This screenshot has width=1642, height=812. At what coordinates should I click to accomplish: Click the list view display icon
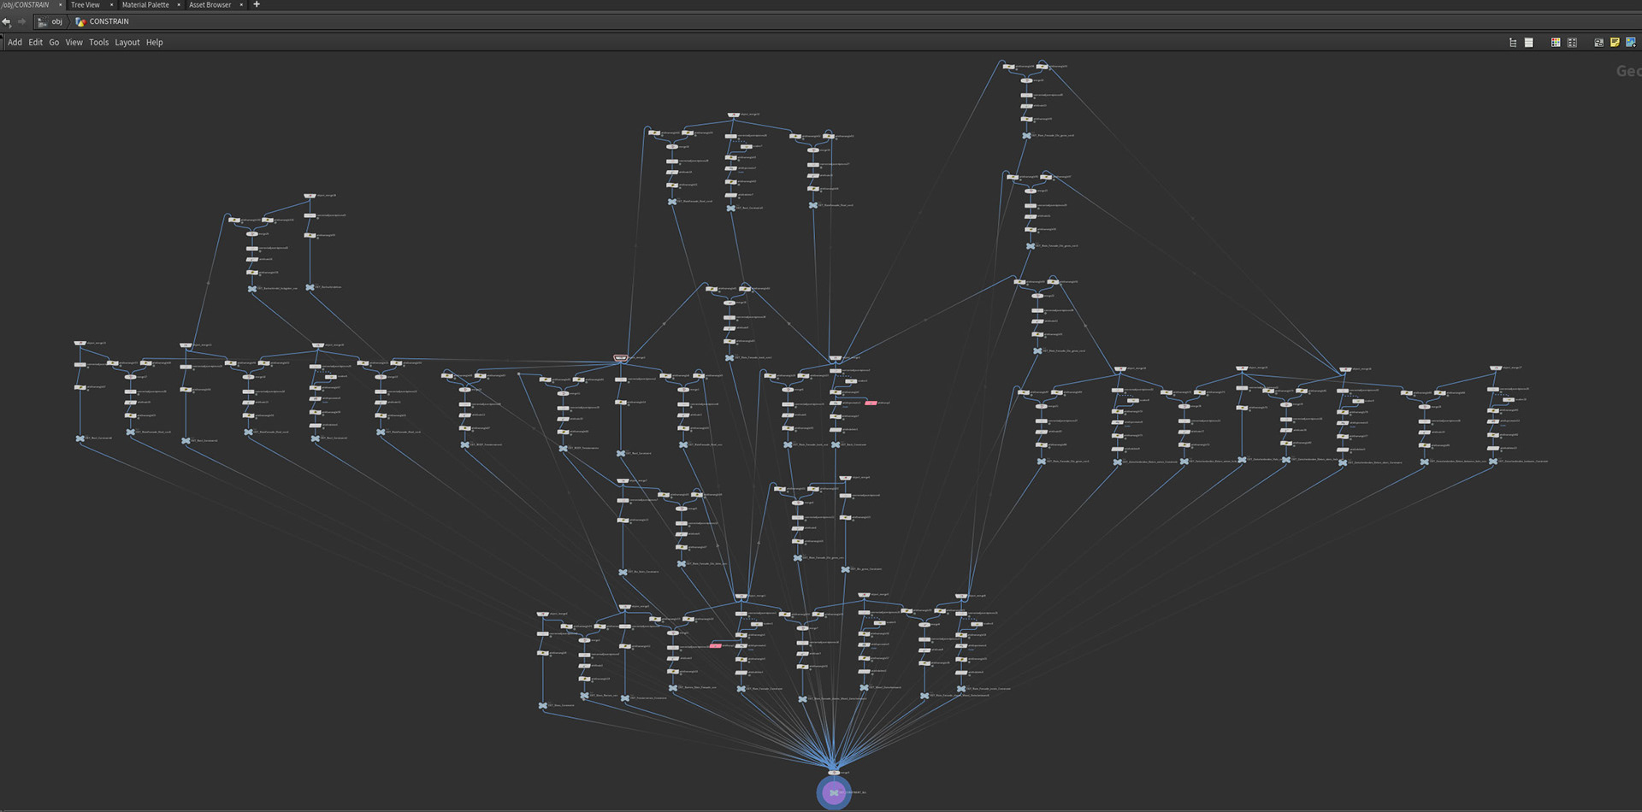click(1529, 42)
